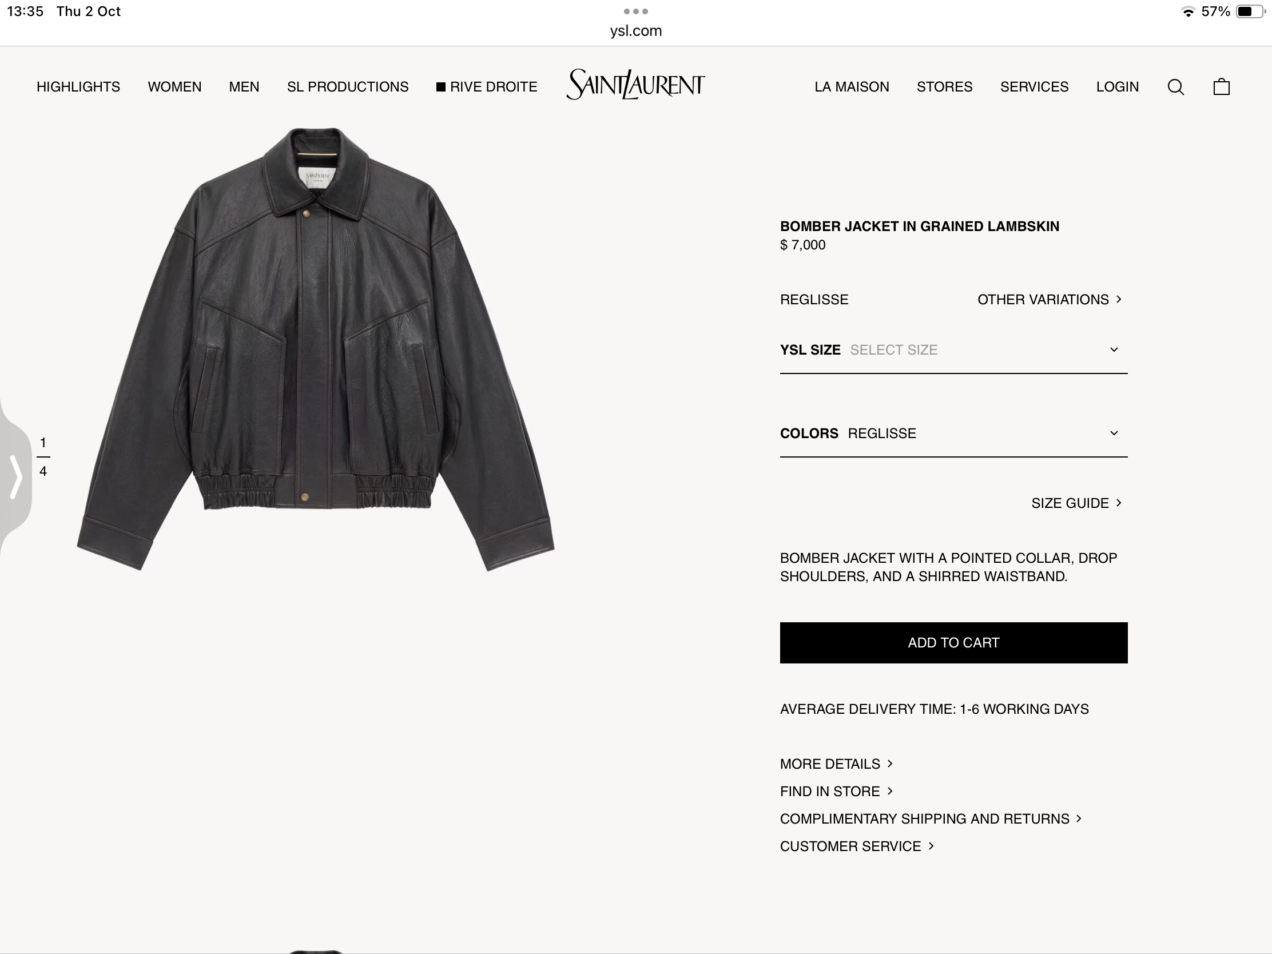The image size is (1272, 954).
Task: Open the search magnifier icon
Action: 1175,87
